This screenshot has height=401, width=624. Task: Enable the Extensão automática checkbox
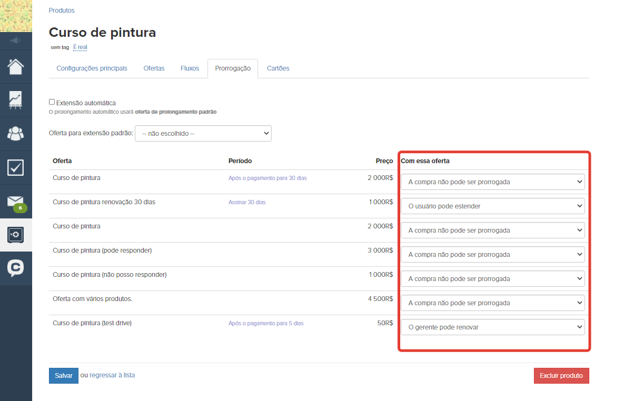tap(52, 102)
